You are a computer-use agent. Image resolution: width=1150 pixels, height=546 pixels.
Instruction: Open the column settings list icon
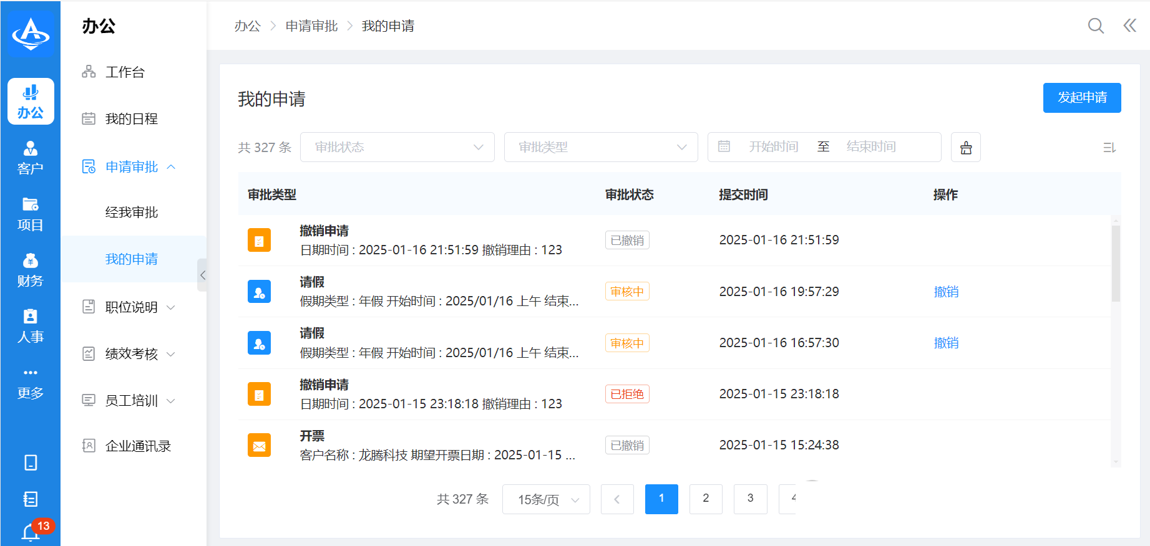pos(1109,148)
